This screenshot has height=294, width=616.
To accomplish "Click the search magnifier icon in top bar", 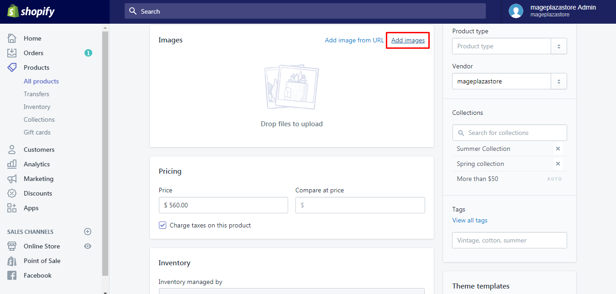I will pyautogui.click(x=133, y=11).
